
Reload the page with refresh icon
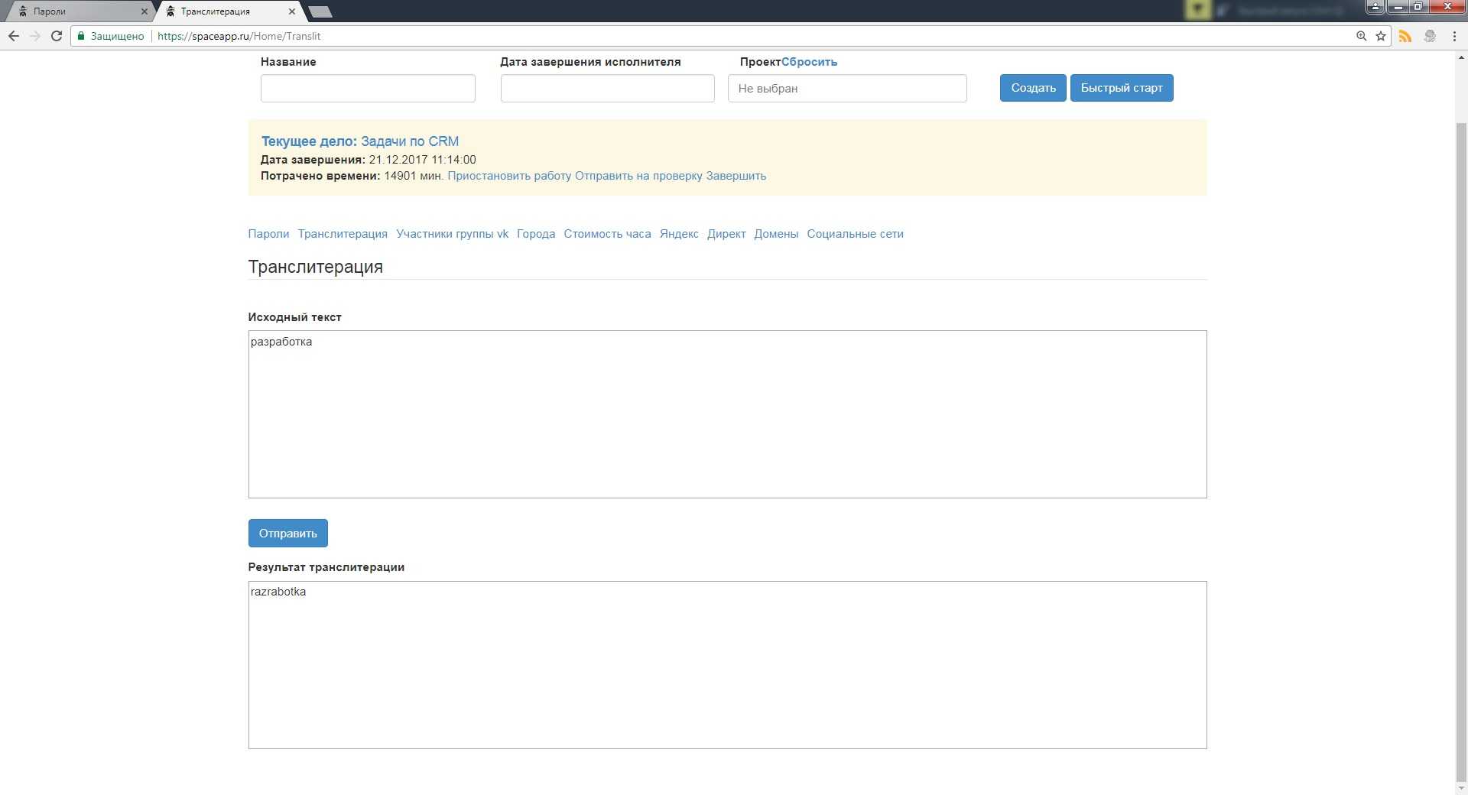57,36
